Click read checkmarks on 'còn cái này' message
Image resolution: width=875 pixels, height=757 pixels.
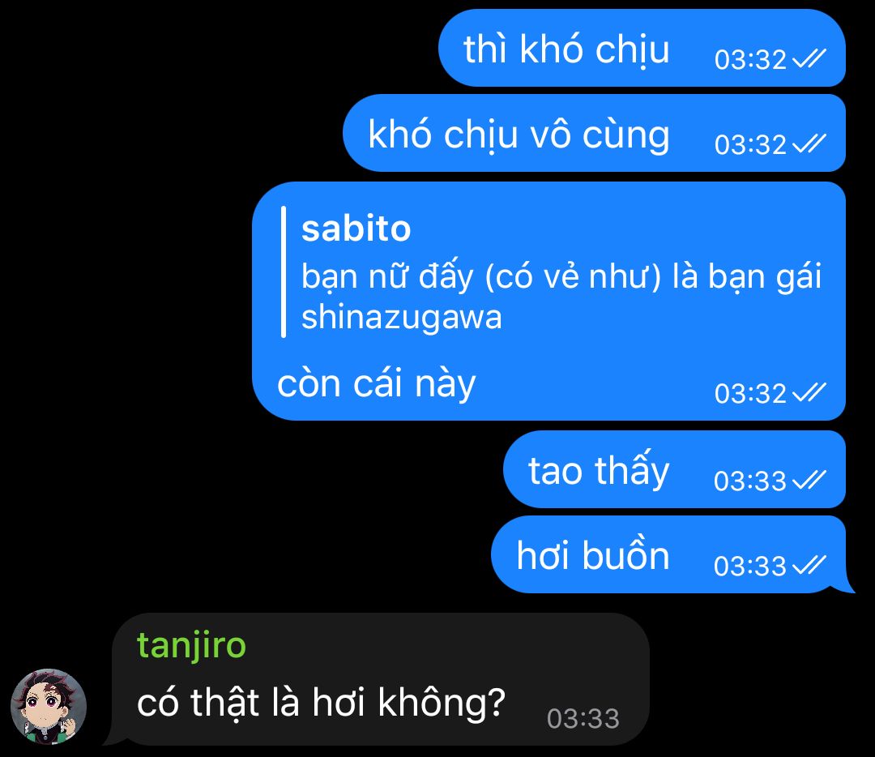tap(809, 392)
